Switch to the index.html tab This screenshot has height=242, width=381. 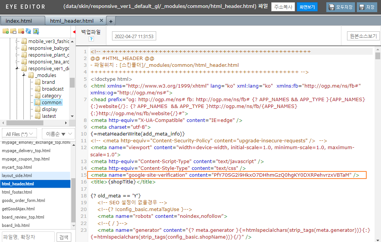tap(18, 21)
